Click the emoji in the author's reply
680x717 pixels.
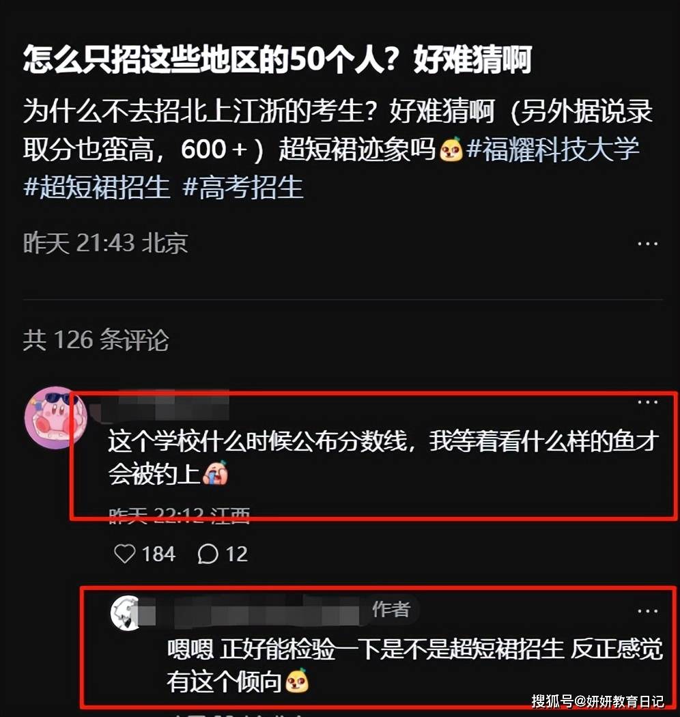tap(296, 681)
